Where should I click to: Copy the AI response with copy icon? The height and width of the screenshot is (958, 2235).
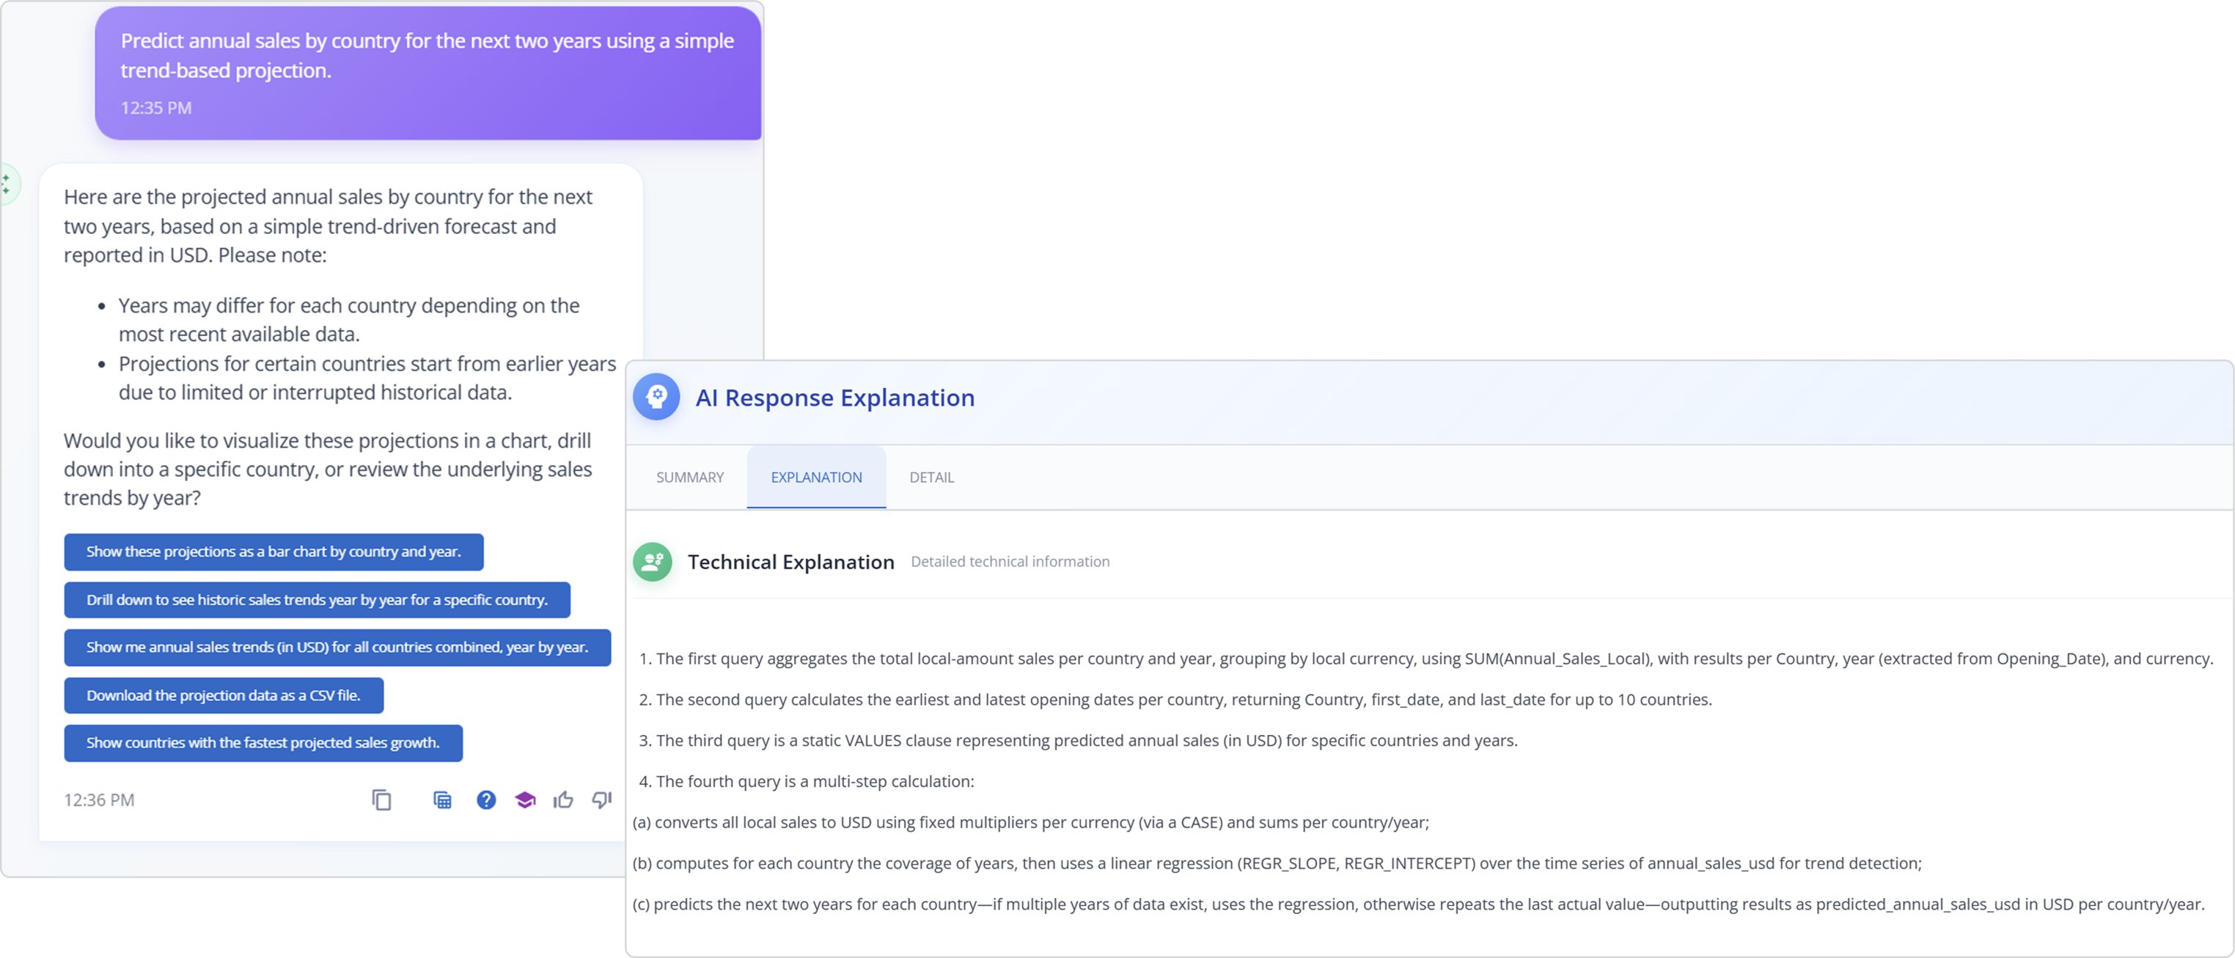(x=382, y=800)
